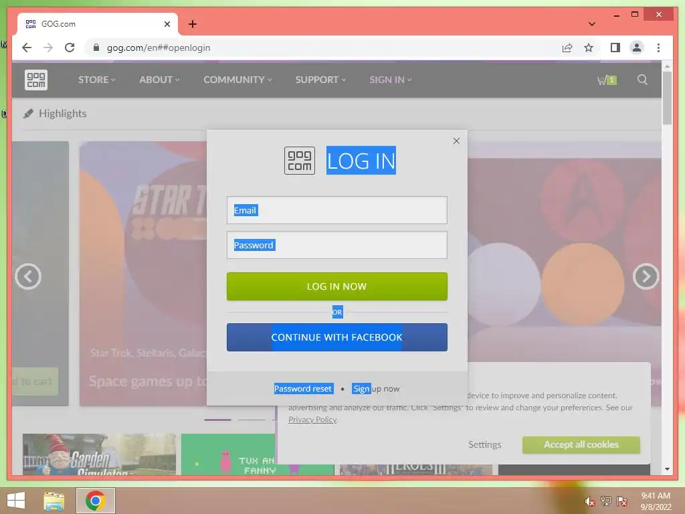Click the Password input field
The width and height of the screenshot is (685, 514).
pos(337,245)
